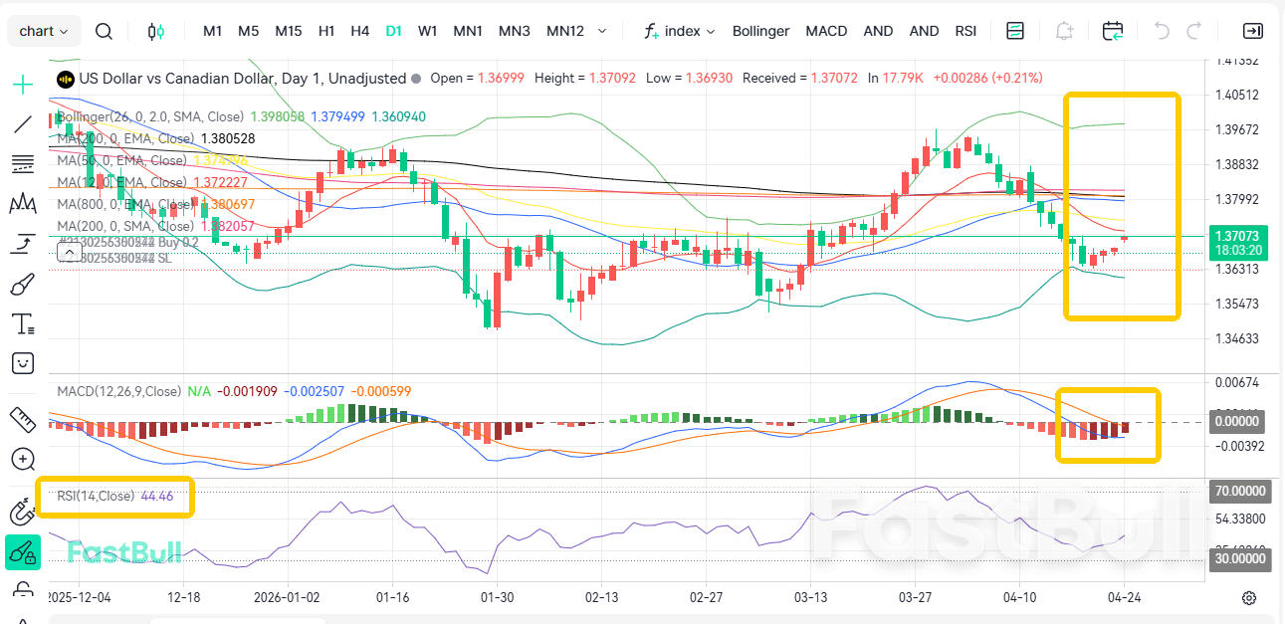Select the W1 weekly timeframe
1285x624 pixels.
(x=427, y=31)
